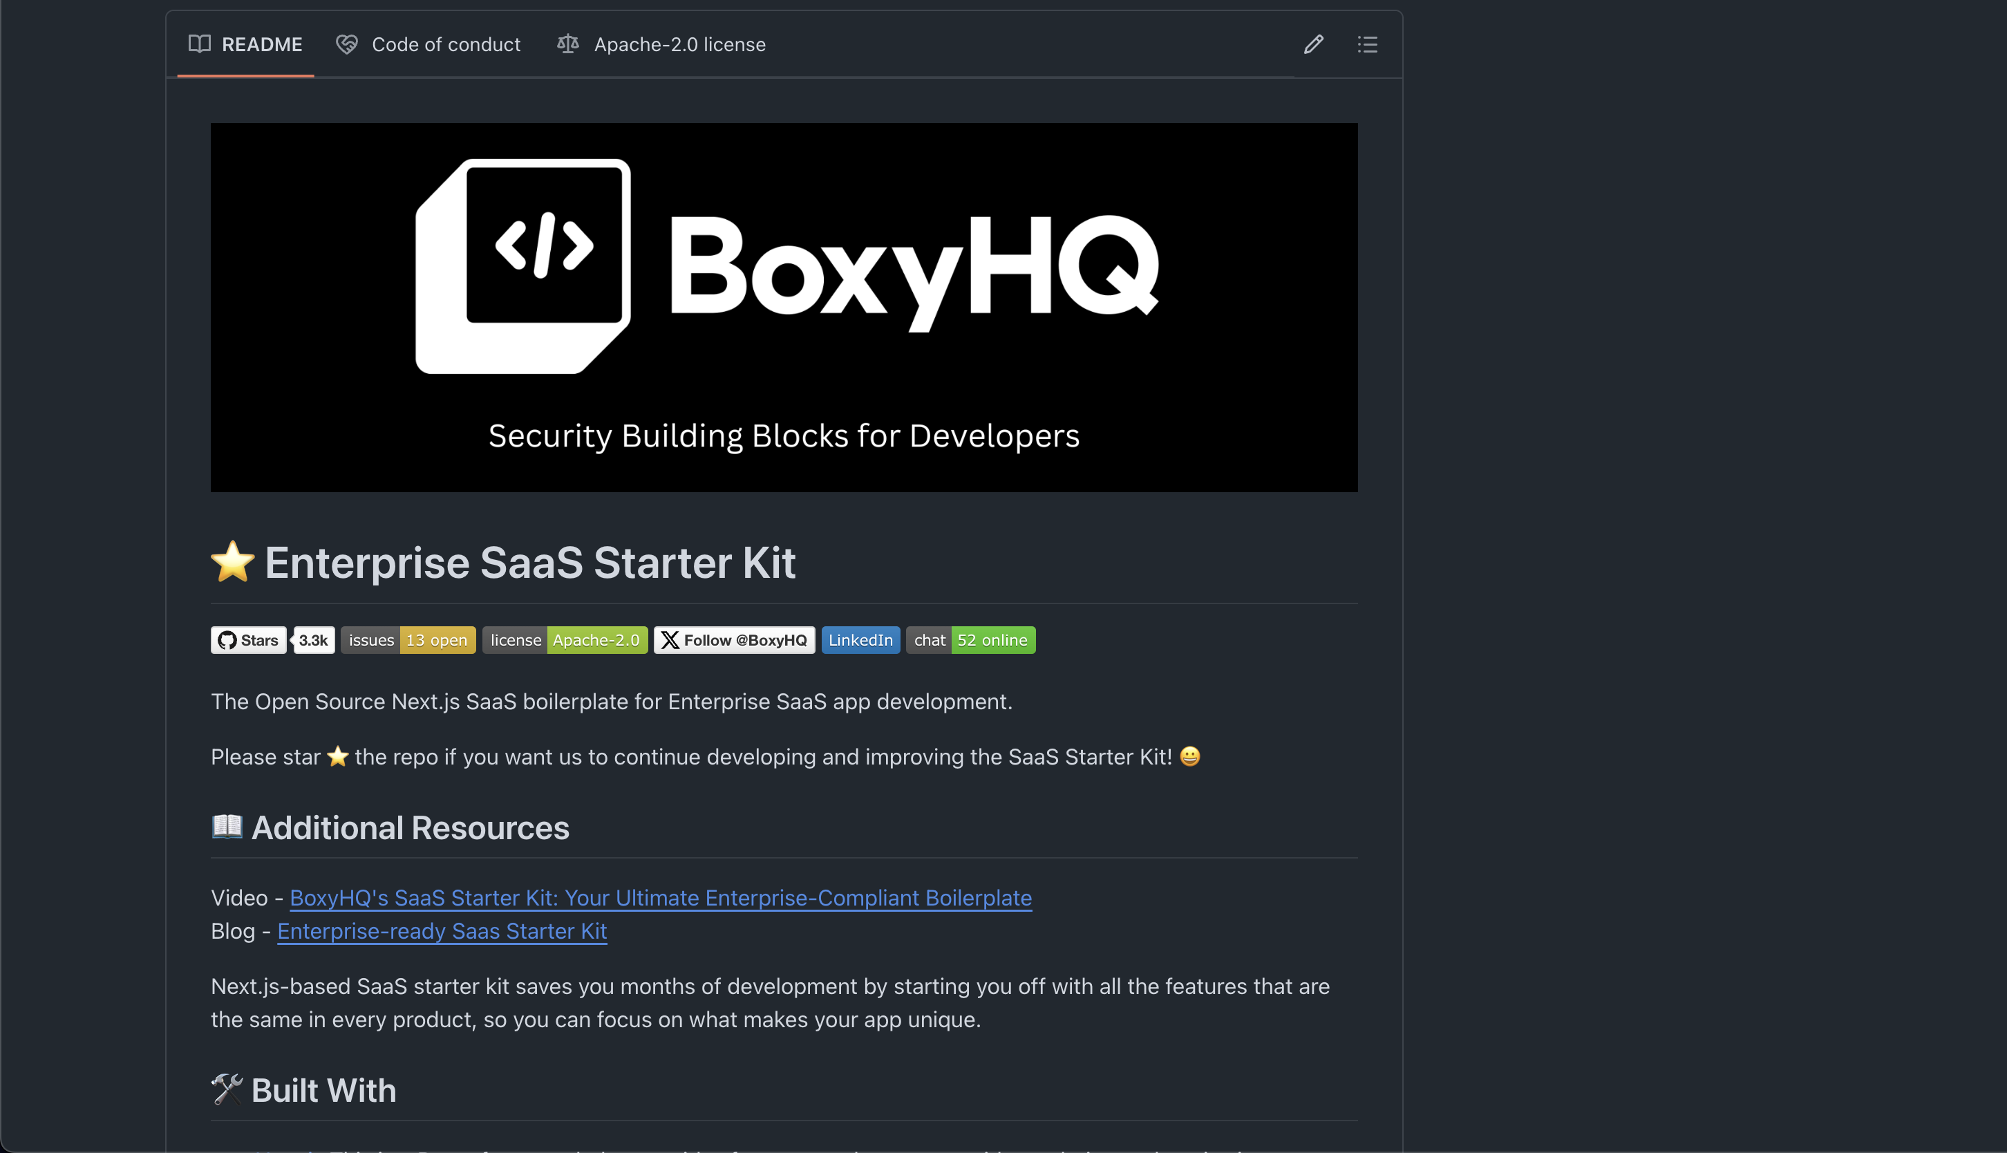This screenshot has width=2007, height=1153.
Task: Click the BoxyHQ banner image
Action: [784, 307]
